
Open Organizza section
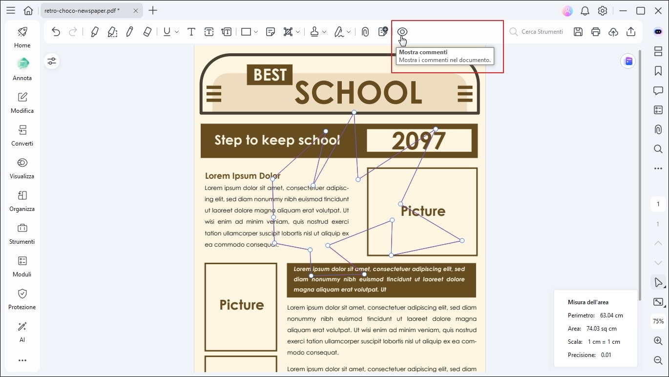point(22,200)
